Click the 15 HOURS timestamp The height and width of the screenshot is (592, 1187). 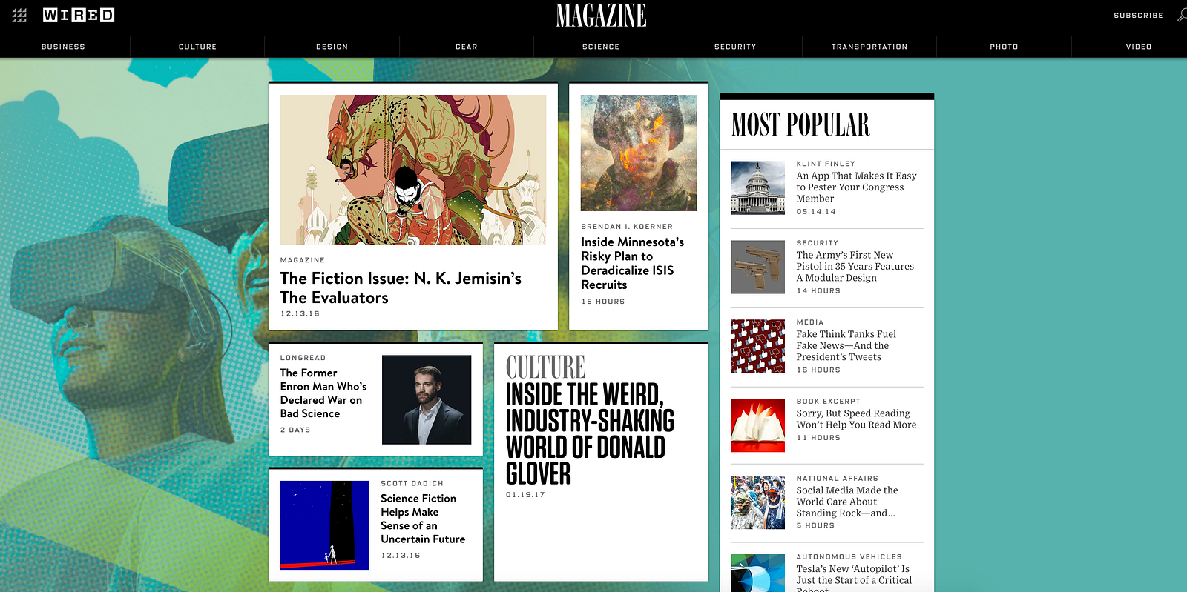[603, 302]
